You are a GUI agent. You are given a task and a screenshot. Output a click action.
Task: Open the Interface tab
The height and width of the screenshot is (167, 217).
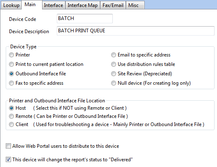coord(54,5)
